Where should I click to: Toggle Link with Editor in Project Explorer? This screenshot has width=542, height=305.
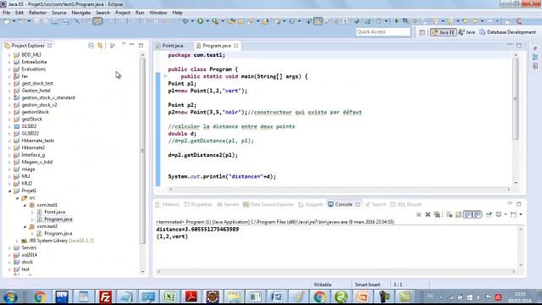tap(100, 45)
